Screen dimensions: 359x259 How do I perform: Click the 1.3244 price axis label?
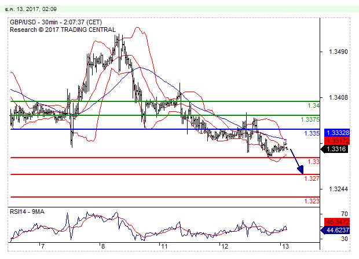338,189
